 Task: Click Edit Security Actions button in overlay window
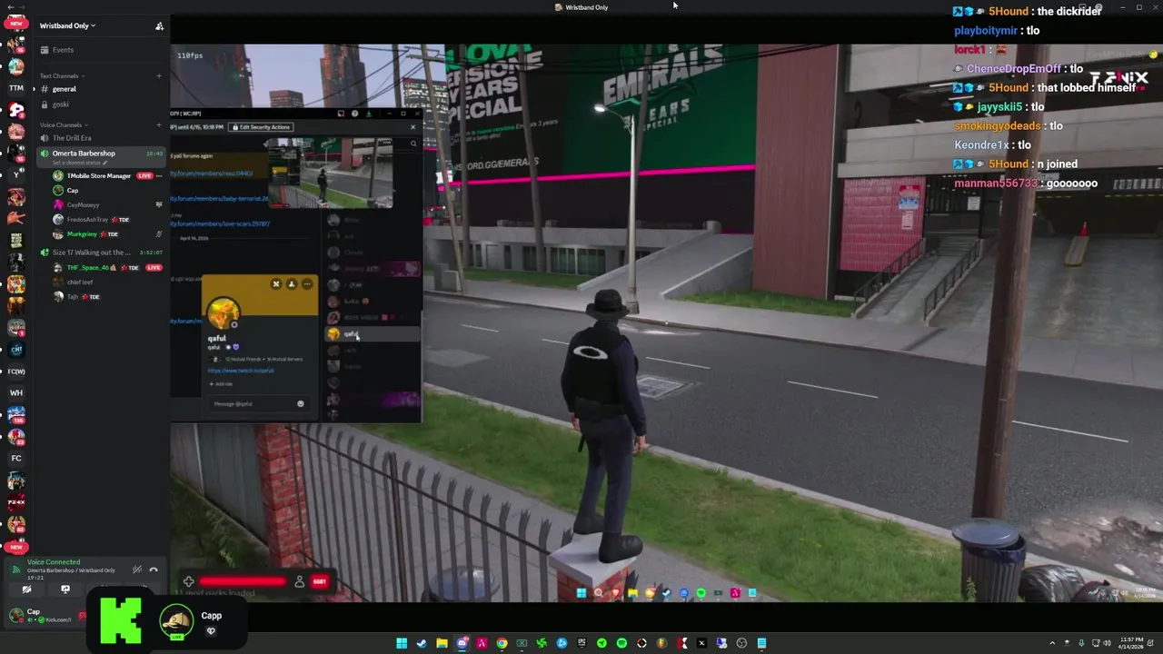coord(260,127)
